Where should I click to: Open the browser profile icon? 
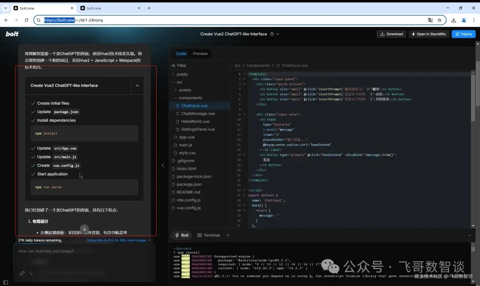tap(464, 20)
